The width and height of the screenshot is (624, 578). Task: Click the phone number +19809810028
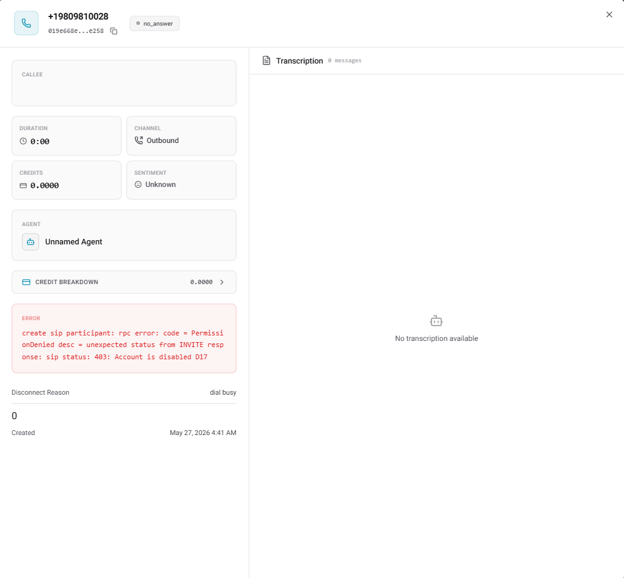(78, 16)
